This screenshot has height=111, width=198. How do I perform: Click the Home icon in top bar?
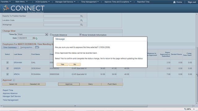point(174,2)
